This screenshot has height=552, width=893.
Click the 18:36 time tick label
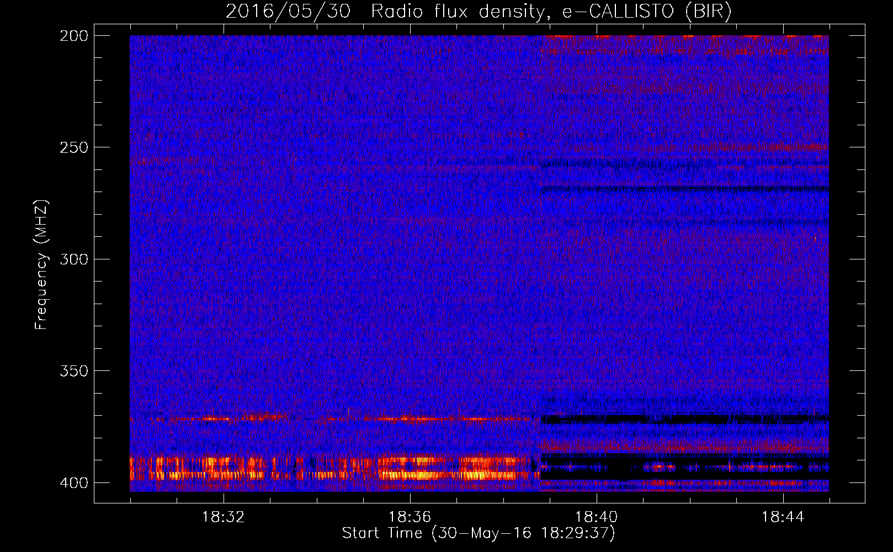[x=410, y=517]
